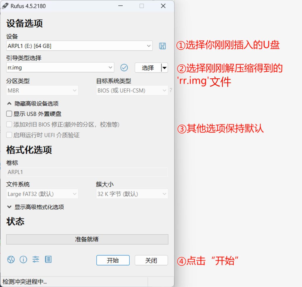The height and width of the screenshot is (287, 302).
Task: Click the 准备就绪 progress bar
Action: pos(87,239)
